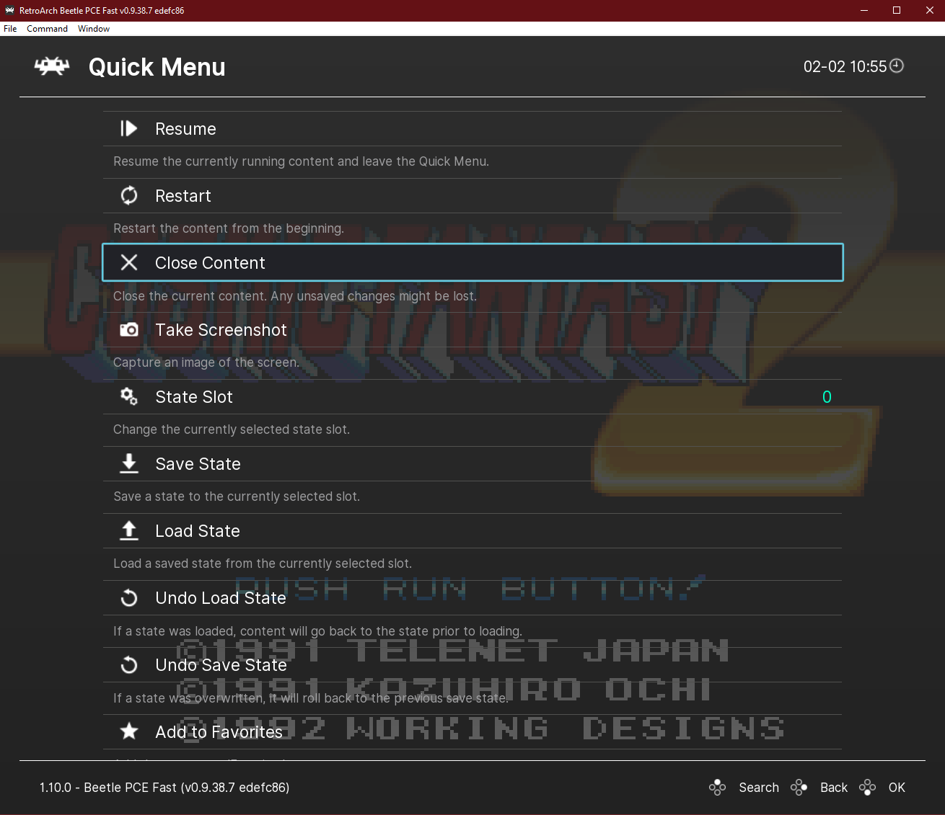The width and height of the screenshot is (945, 815).
Task: Select the Load State entry label
Action: click(198, 531)
